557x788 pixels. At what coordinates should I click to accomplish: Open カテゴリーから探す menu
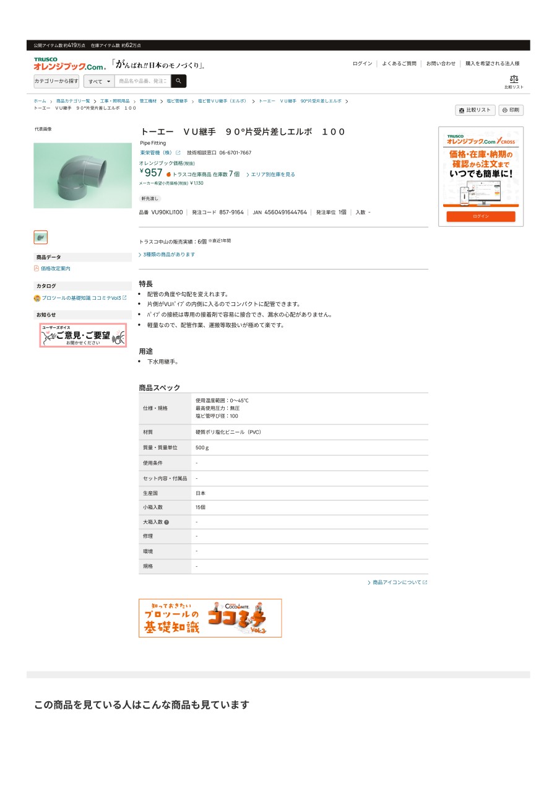[x=56, y=81]
